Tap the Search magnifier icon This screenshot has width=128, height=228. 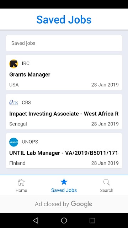[107, 182]
